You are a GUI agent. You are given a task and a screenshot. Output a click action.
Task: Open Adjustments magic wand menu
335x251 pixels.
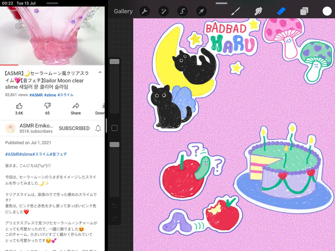(x=164, y=11)
